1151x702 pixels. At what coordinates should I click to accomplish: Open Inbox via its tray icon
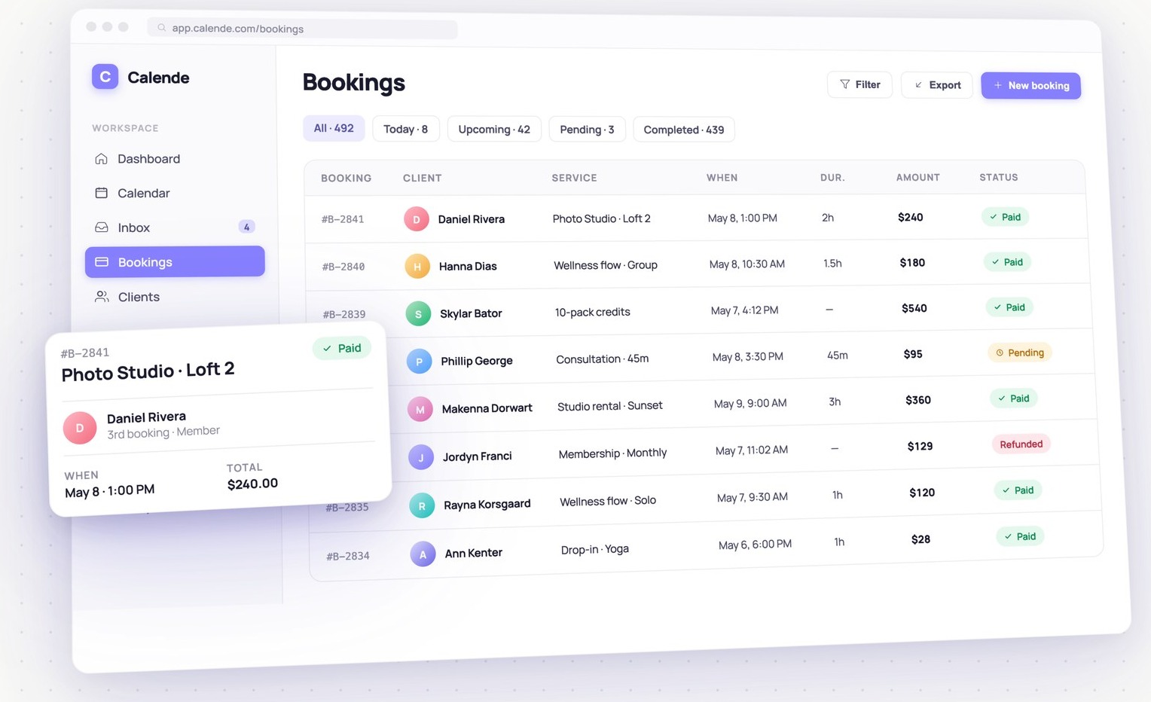(102, 227)
